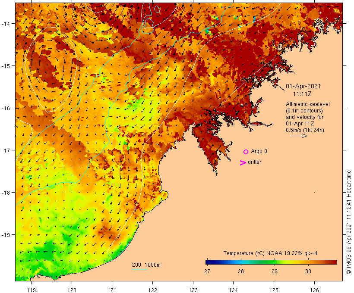Image resolution: width=354 pixels, height=293 pixels.
Task: Click the cyan 200 1000m isobath legend line
Action: coord(139,269)
